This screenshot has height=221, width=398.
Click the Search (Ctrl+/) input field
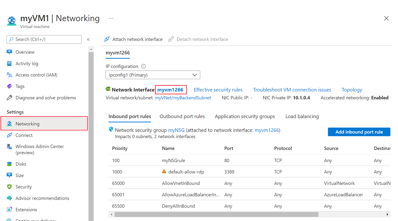click(46, 39)
